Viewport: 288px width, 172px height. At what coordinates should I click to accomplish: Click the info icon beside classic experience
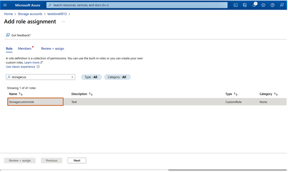(38, 67)
